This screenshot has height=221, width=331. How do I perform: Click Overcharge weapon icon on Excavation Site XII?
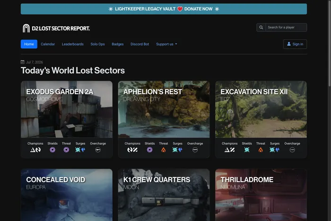pyautogui.click(x=292, y=150)
